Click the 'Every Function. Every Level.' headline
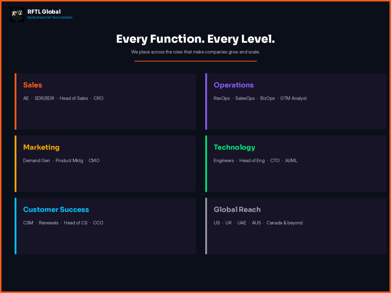 [195, 39]
